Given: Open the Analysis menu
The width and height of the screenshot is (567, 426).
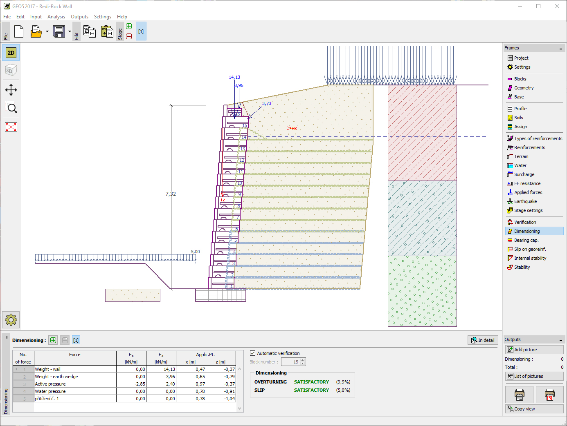Looking at the screenshot, I should click(x=56, y=17).
